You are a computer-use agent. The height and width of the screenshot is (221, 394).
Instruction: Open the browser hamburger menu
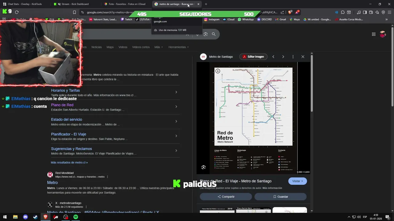389,12
